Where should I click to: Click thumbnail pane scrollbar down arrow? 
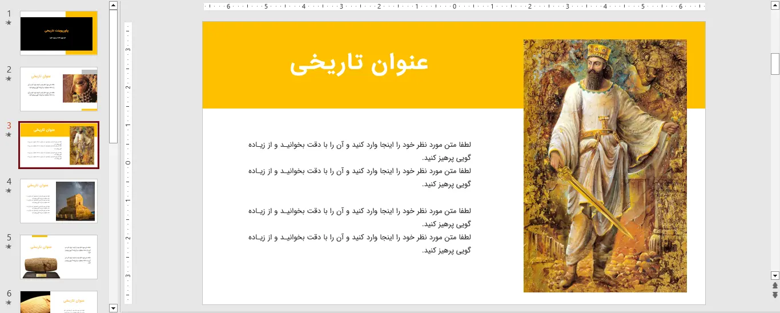113,308
